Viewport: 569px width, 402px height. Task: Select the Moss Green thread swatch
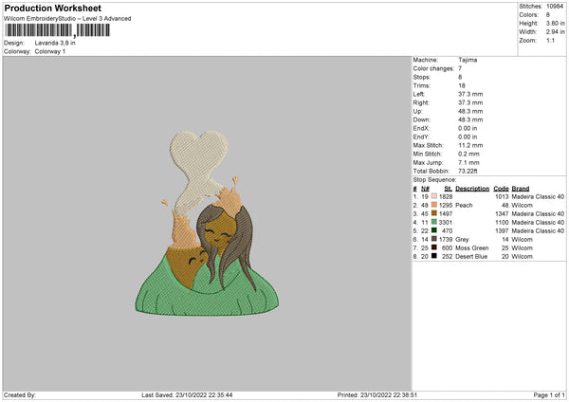(x=434, y=247)
